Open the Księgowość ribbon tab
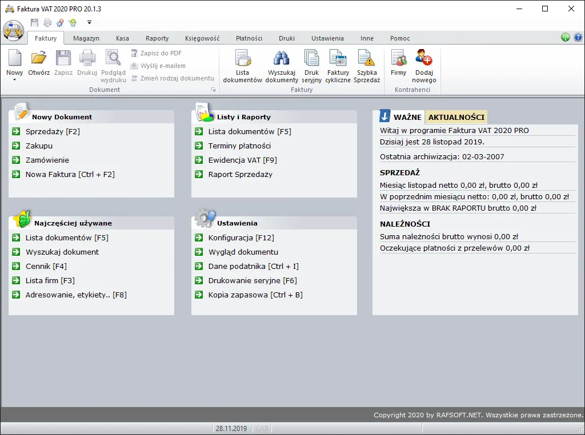 point(202,38)
